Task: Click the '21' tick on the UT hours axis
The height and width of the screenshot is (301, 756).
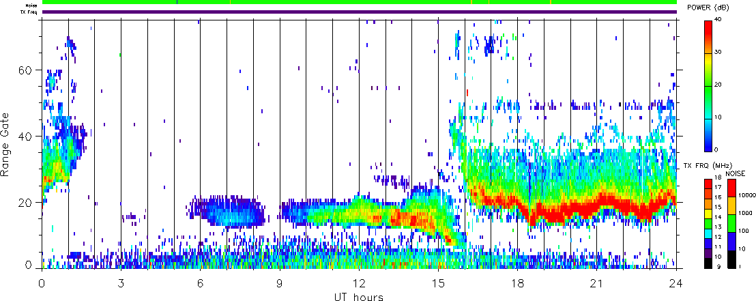Action: [x=597, y=283]
